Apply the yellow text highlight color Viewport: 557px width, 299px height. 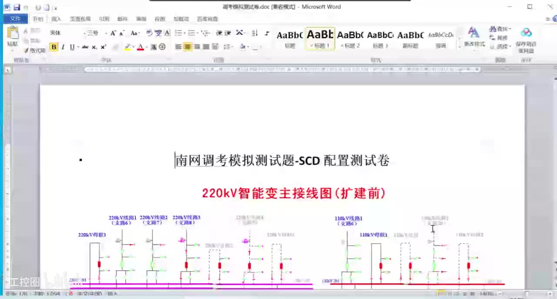click(128, 47)
